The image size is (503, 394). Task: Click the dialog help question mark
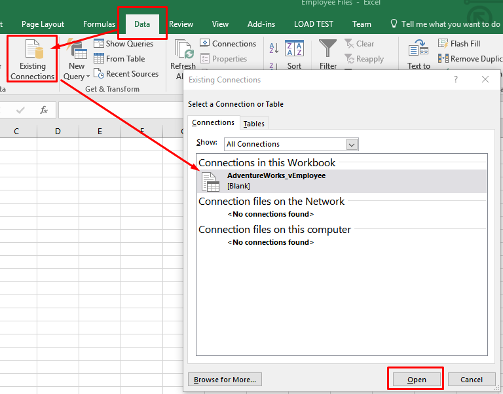(456, 79)
